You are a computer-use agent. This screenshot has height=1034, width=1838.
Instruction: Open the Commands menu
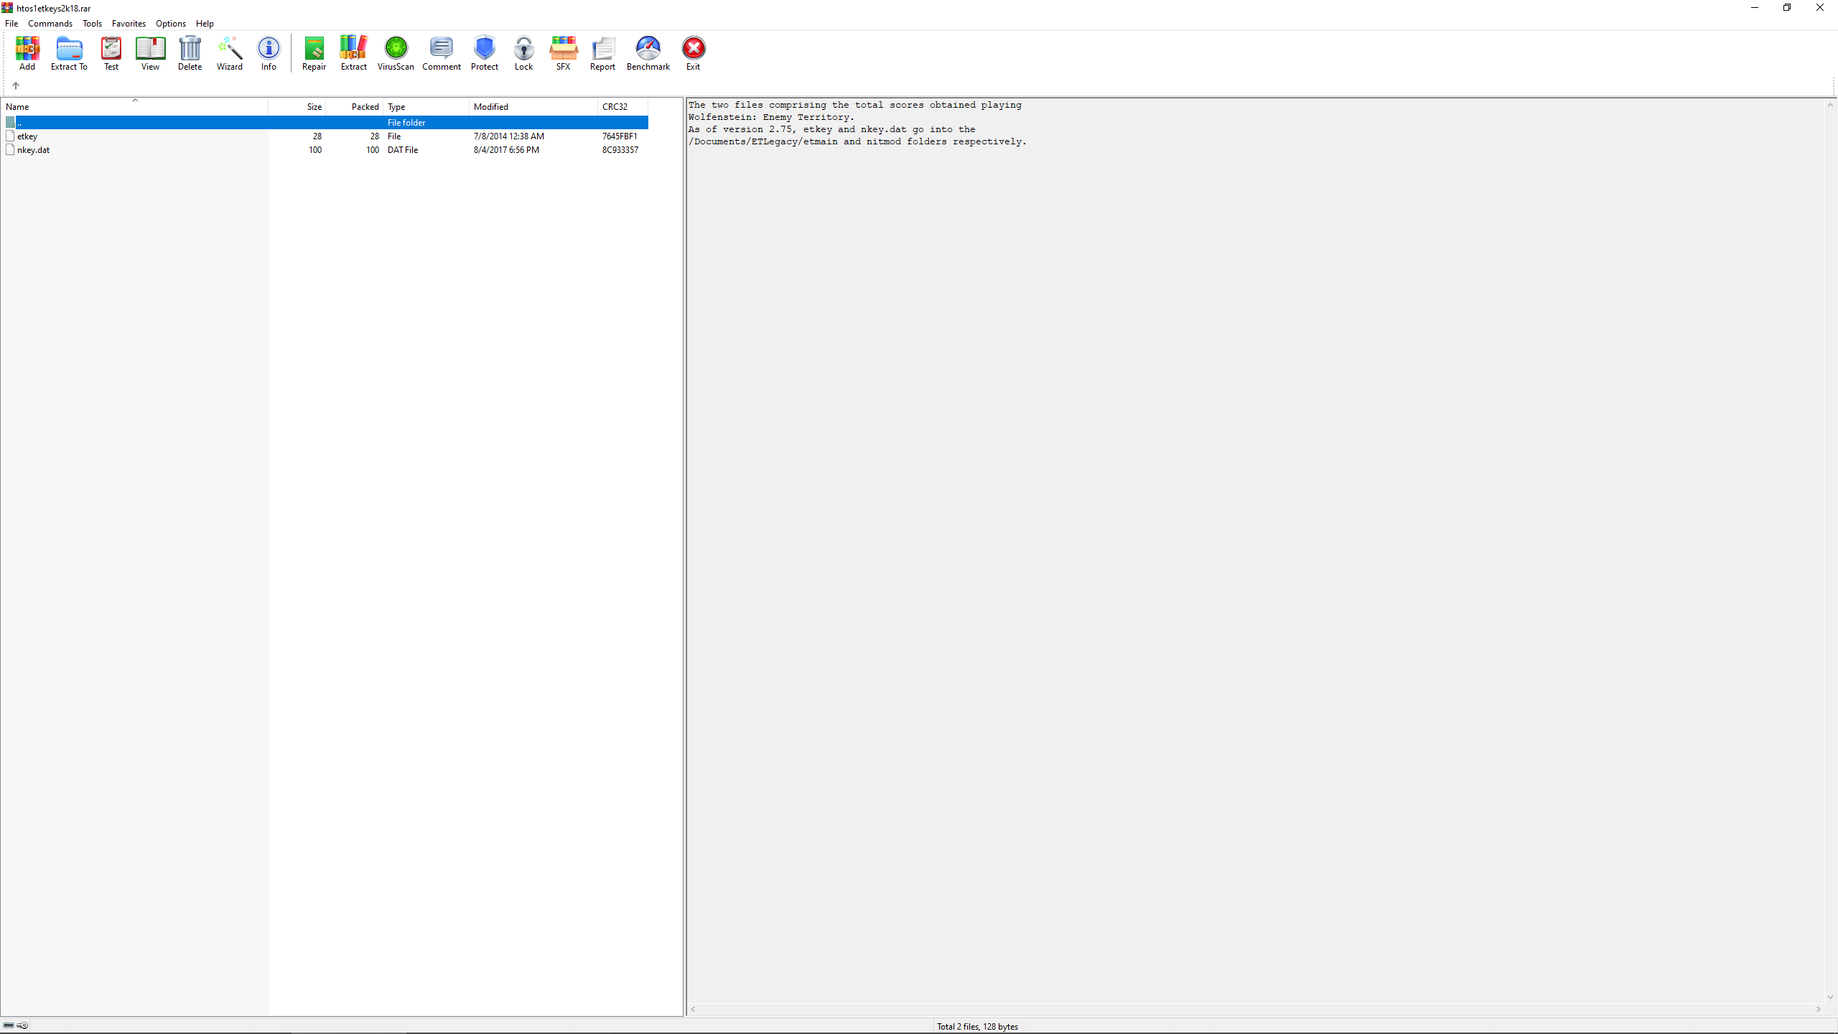pos(50,24)
